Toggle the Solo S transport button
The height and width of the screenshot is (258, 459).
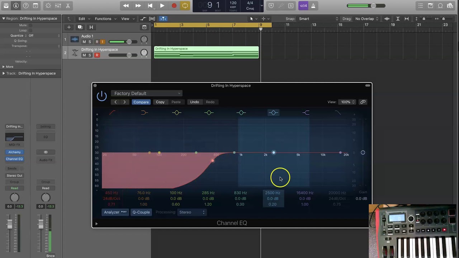point(290,6)
